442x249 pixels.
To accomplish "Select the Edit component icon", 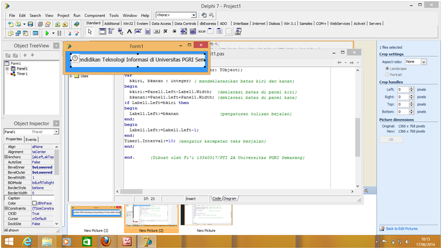I will click(x=138, y=31).
